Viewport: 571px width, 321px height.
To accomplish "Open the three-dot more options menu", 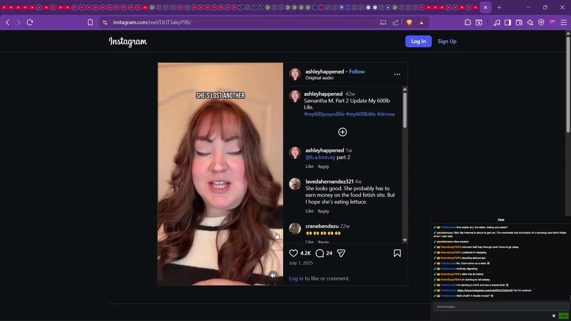I will coord(397,74).
